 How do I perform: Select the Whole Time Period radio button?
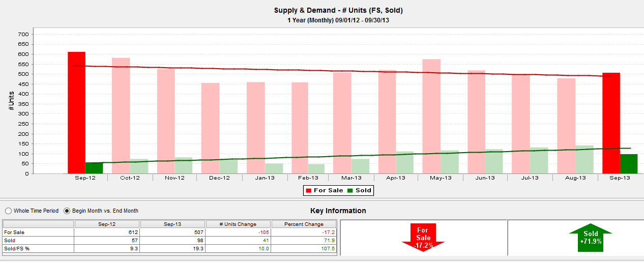pos(8,211)
